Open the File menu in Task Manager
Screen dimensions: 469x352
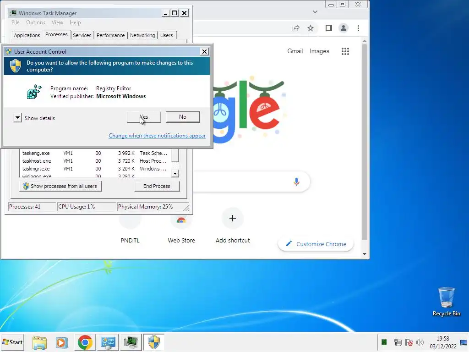(16, 22)
